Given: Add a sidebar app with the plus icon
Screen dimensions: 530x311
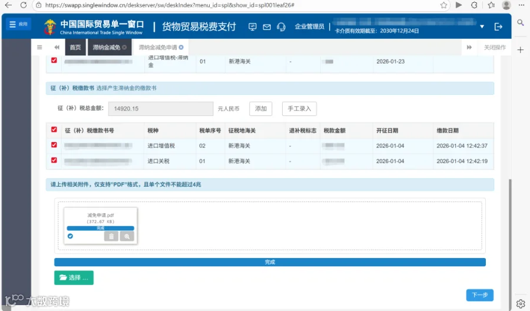Looking at the screenshot, I should pos(521,50).
